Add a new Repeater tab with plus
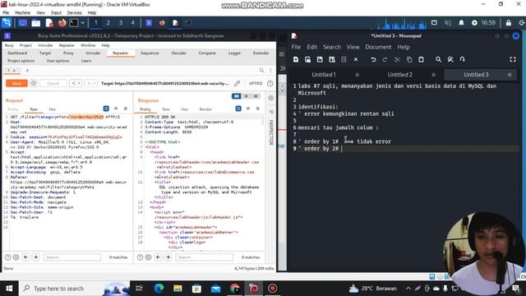The image size is (526, 296). (27, 71)
